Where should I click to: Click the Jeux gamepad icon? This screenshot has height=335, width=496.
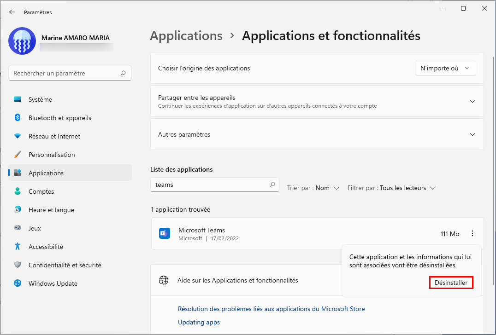click(x=18, y=228)
